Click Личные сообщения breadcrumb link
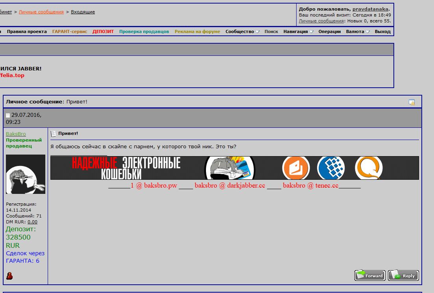This screenshot has width=434, height=293. [41, 12]
